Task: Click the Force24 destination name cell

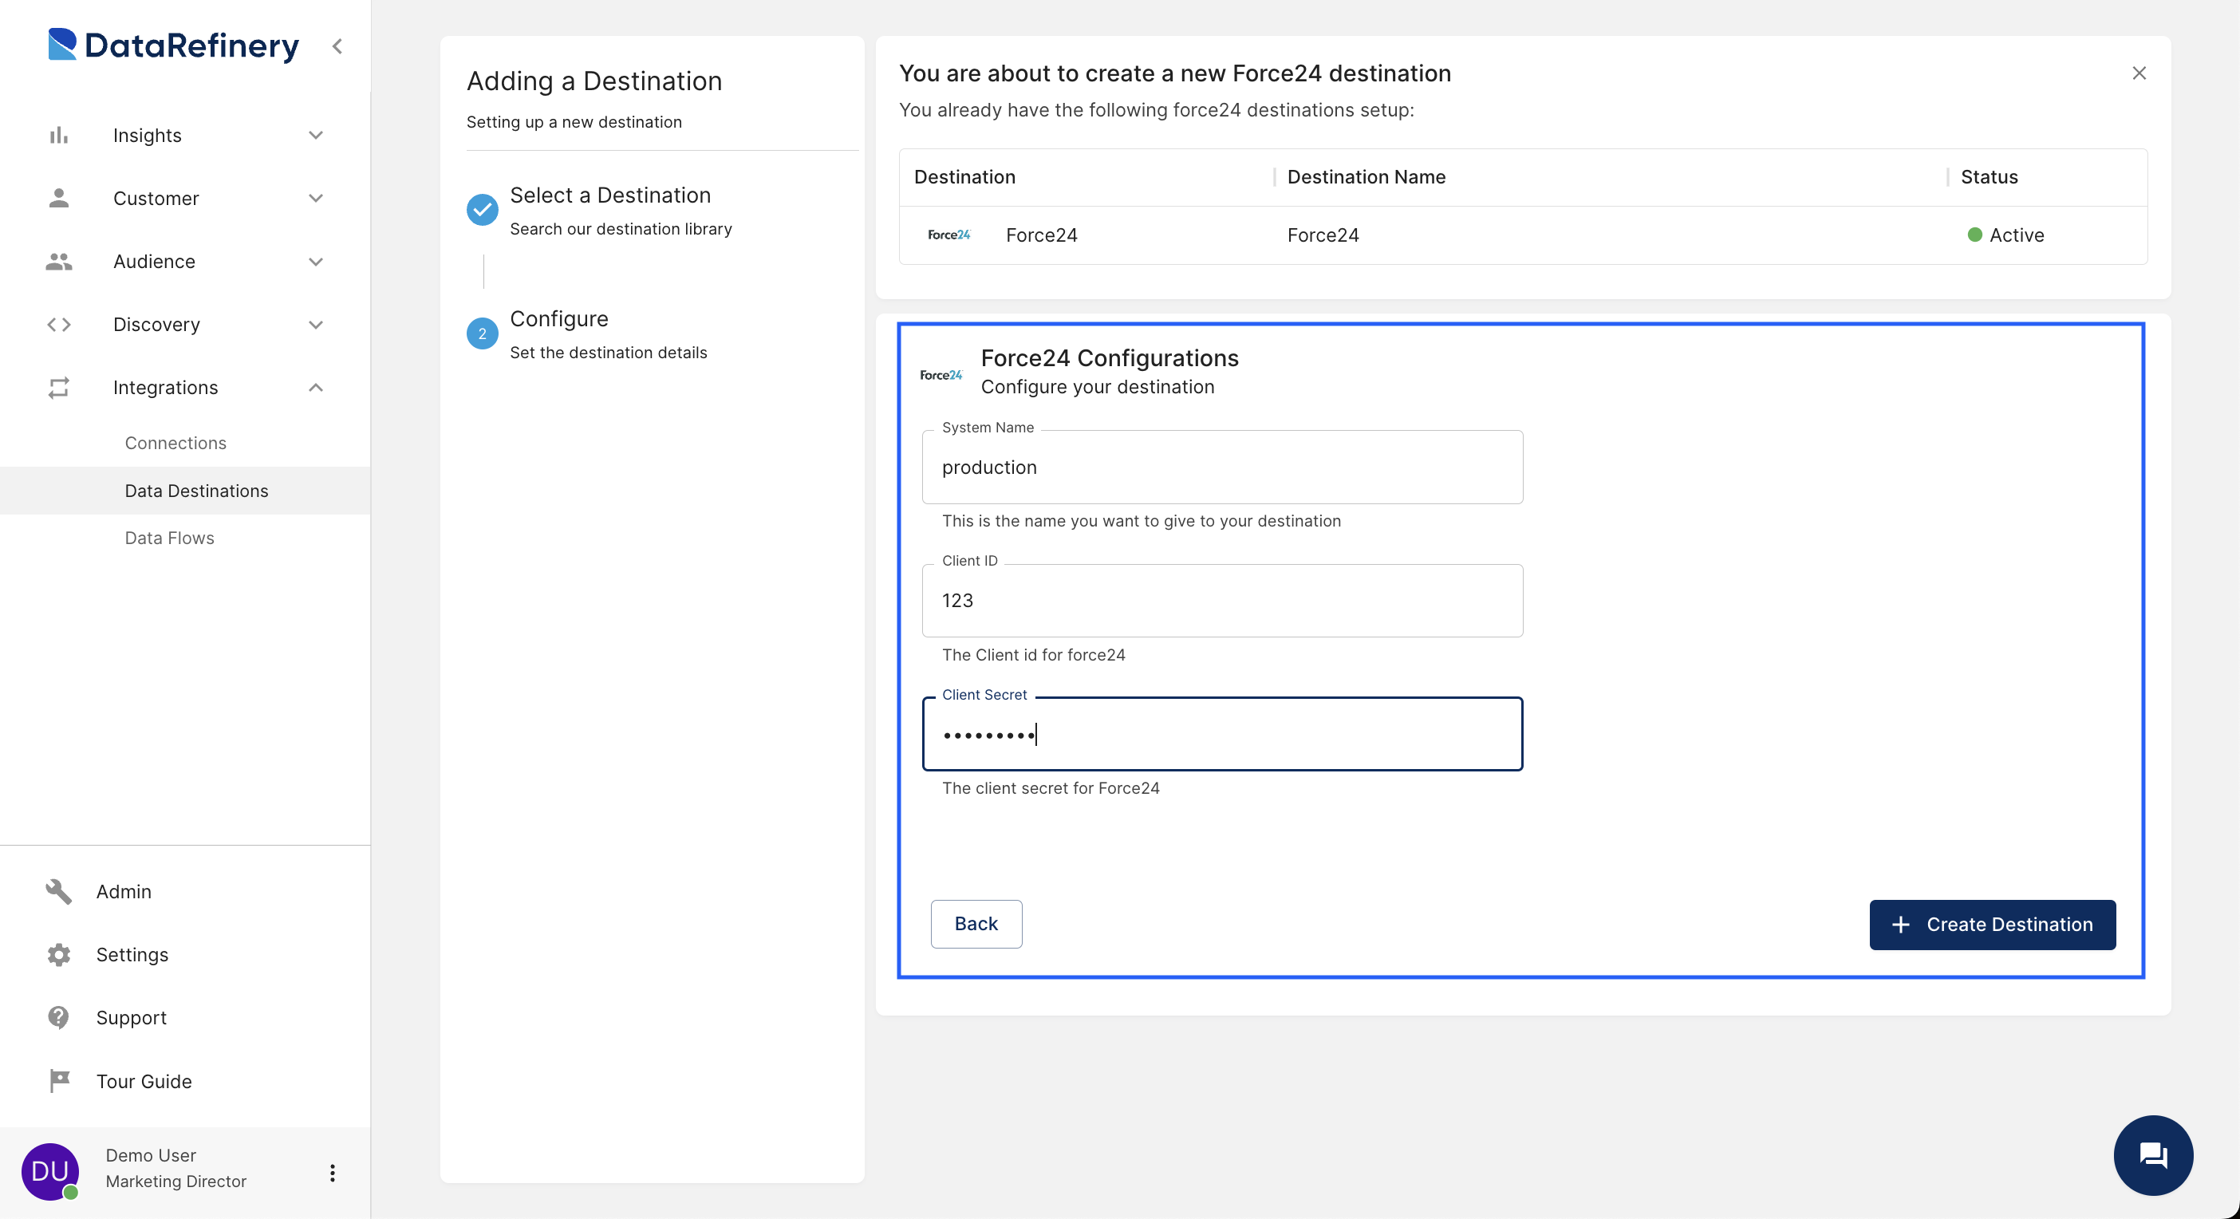Action: tap(1323, 235)
